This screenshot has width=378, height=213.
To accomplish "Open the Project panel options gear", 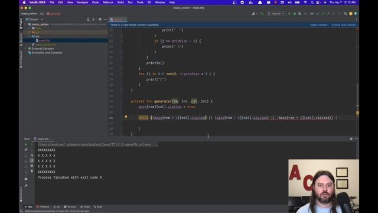I will (100, 20).
